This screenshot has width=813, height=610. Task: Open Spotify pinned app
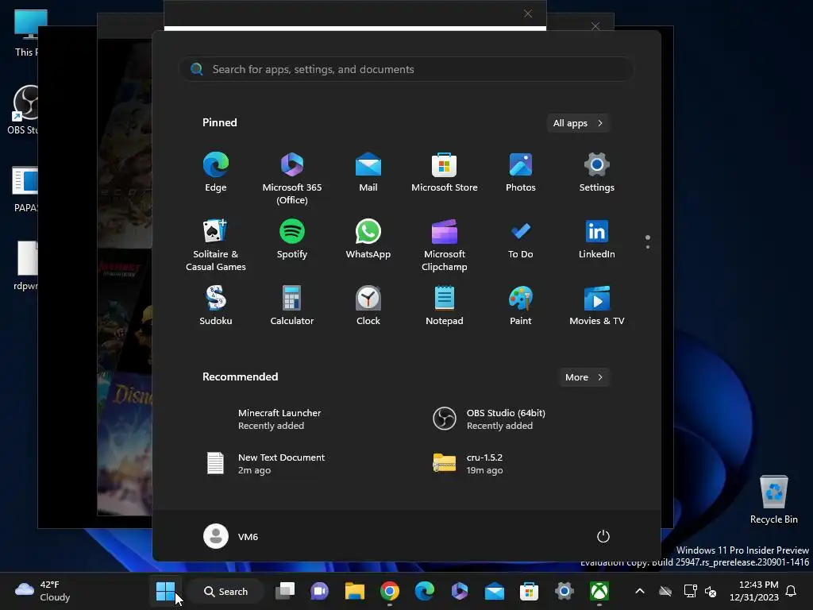point(292,239)
